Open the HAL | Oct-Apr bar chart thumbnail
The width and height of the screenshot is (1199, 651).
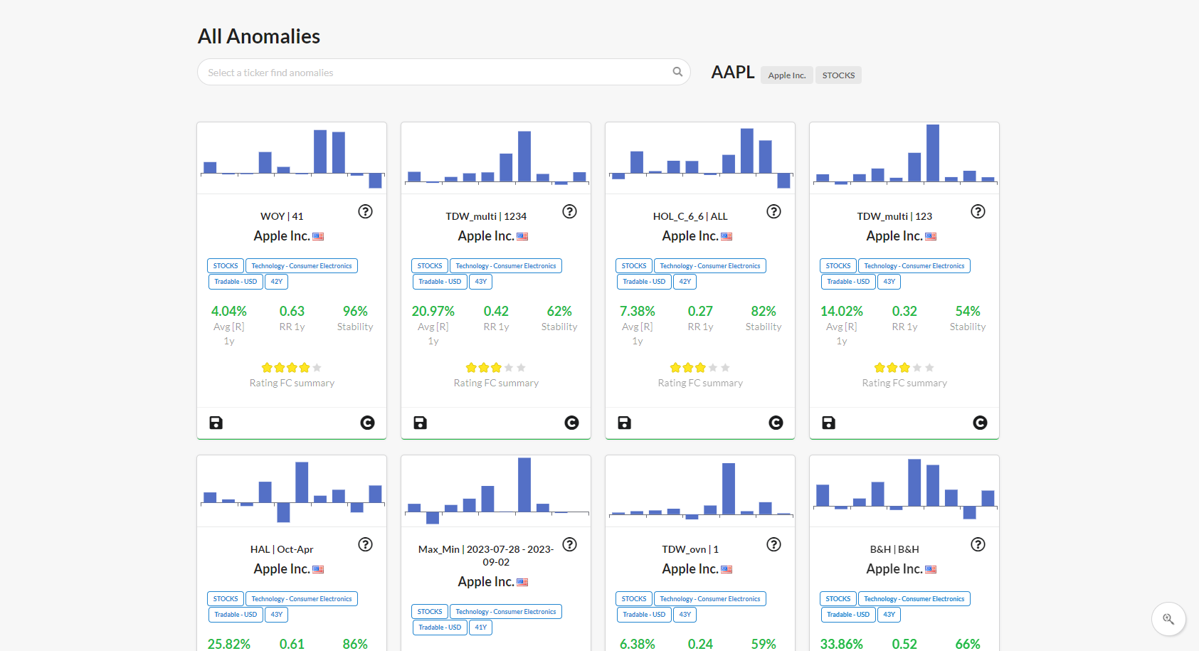pos(292,491)
